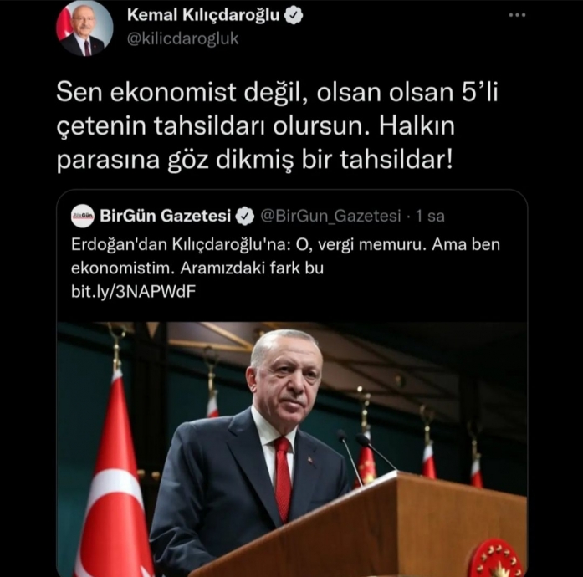The image size is (583, 577).
Task: Click the presidential seal on the podium
Action: (499, 558)
